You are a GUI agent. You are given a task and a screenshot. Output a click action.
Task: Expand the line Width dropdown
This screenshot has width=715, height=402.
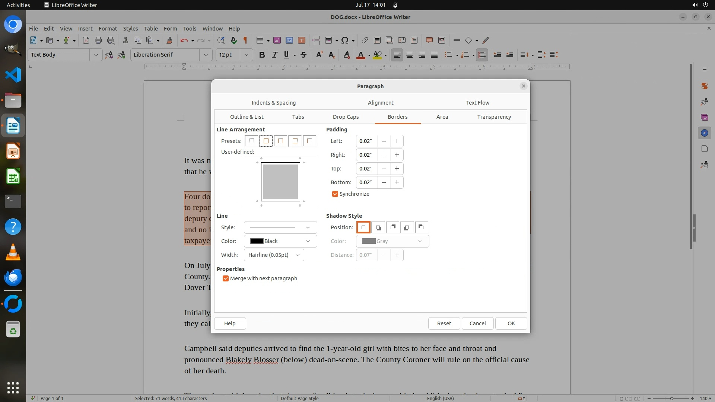pyautogui.click(x=274, y=255)
